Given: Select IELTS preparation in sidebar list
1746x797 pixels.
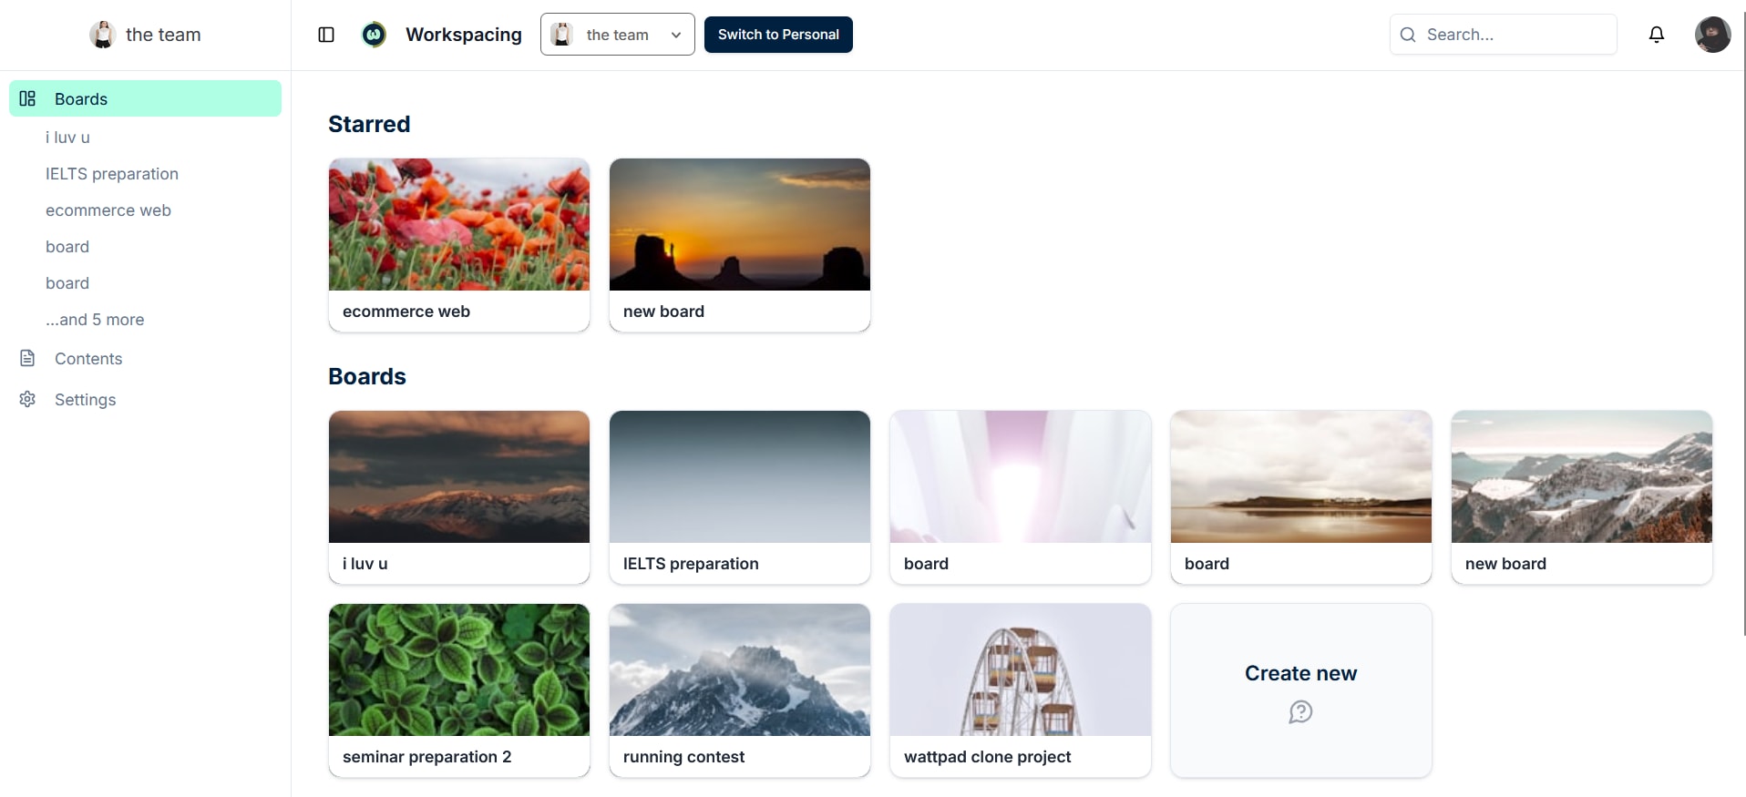Looking at the screenshot, I should (112, 174).
